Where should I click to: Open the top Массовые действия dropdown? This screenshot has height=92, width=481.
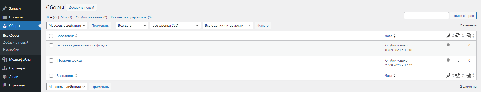pyautogui.click(x=67, y=25)
